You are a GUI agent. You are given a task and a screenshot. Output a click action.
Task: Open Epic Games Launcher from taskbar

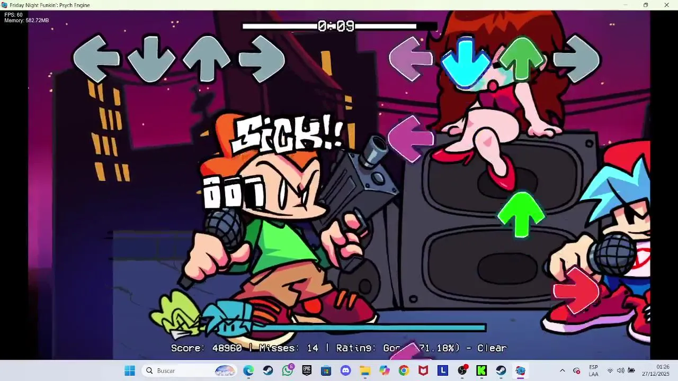[x=307, y=370]
